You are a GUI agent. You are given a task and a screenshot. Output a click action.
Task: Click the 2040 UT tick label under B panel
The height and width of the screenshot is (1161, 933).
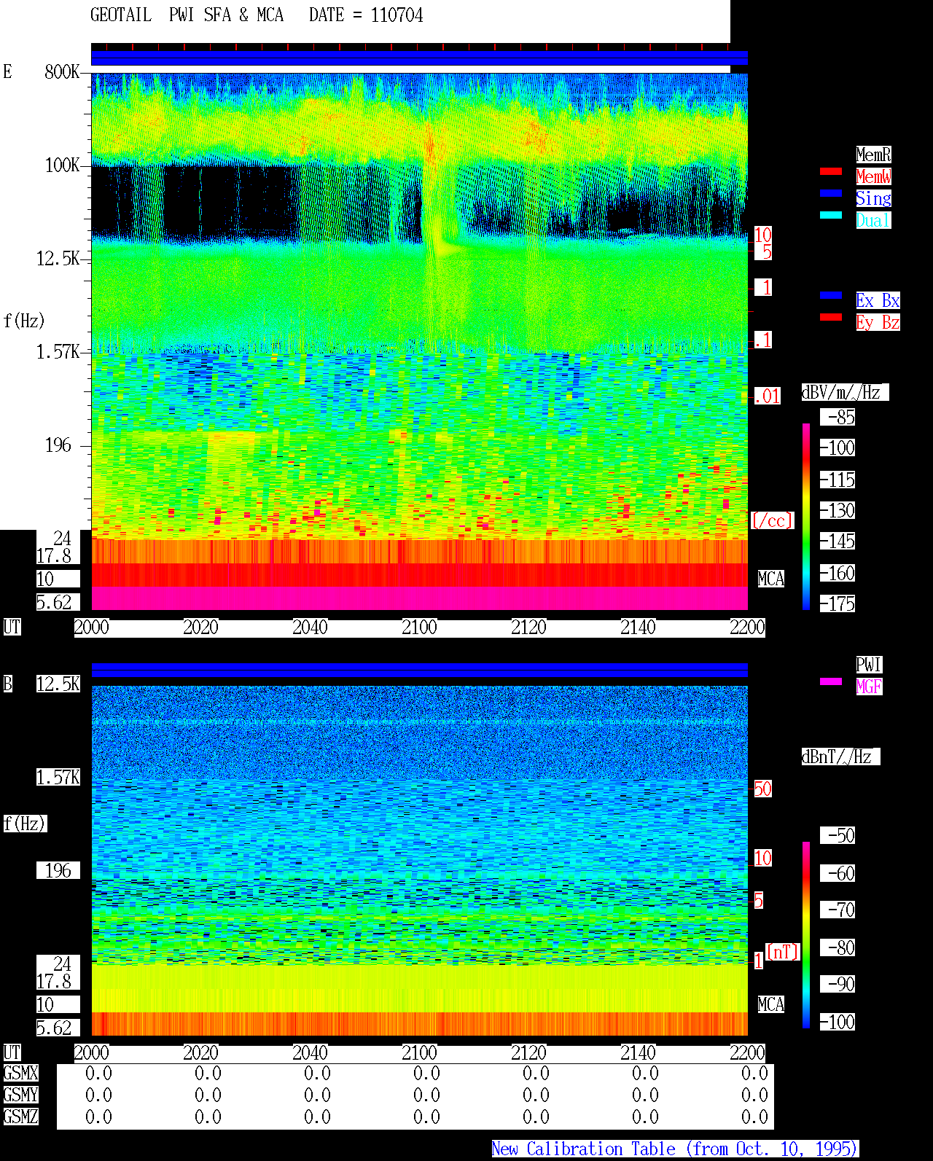(x=310, y=1053)
